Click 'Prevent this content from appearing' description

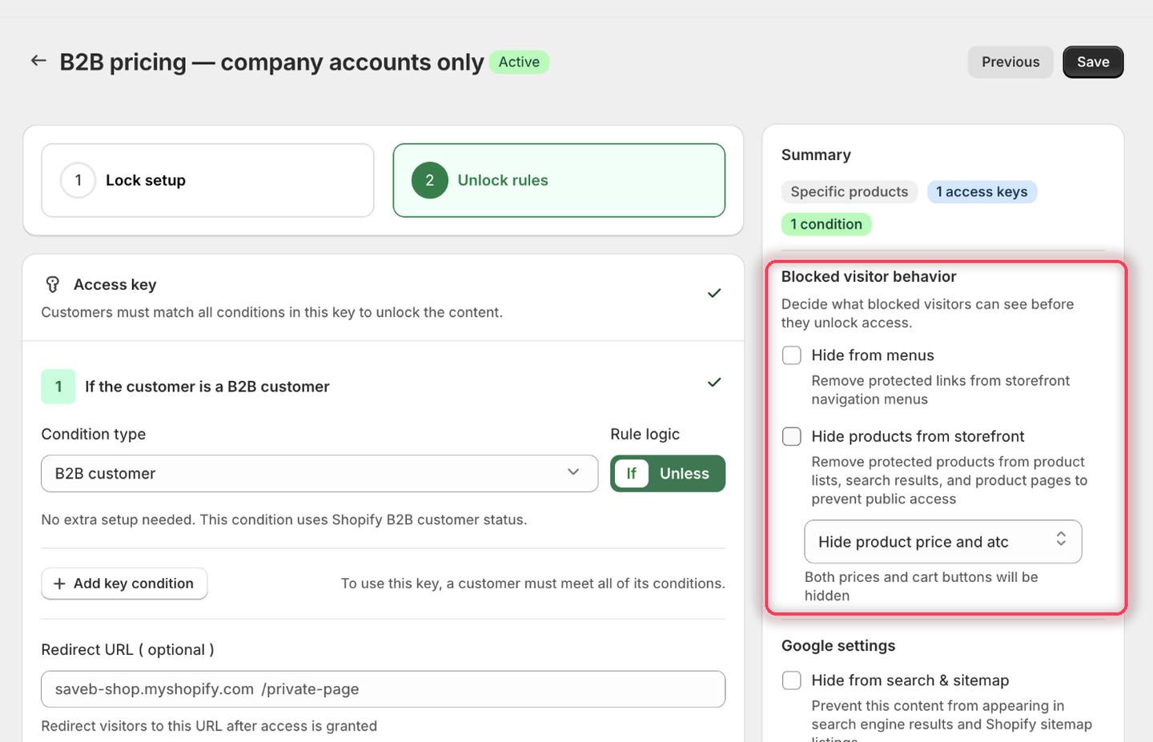pos(952,719)
